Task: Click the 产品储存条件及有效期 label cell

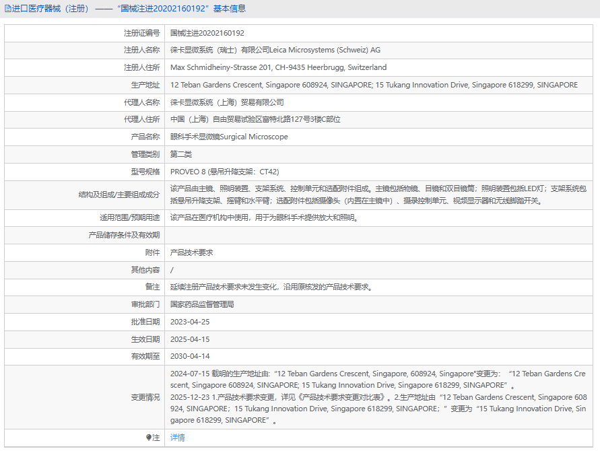Action: click(85, 235)
